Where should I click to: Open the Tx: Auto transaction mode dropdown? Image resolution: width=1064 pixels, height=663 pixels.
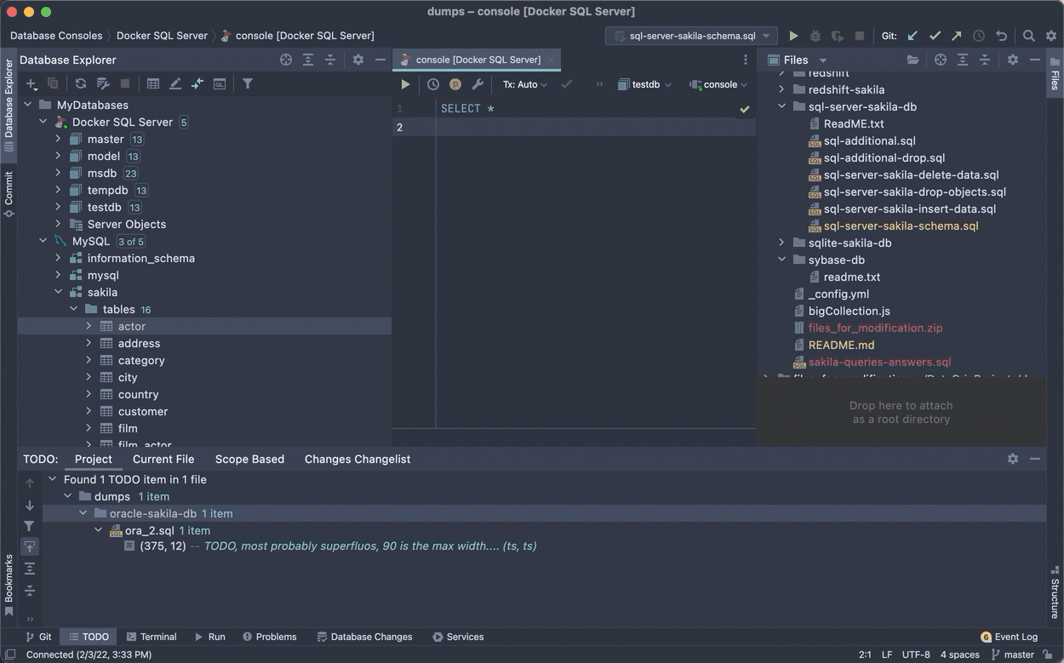click(x=524, y=84)
